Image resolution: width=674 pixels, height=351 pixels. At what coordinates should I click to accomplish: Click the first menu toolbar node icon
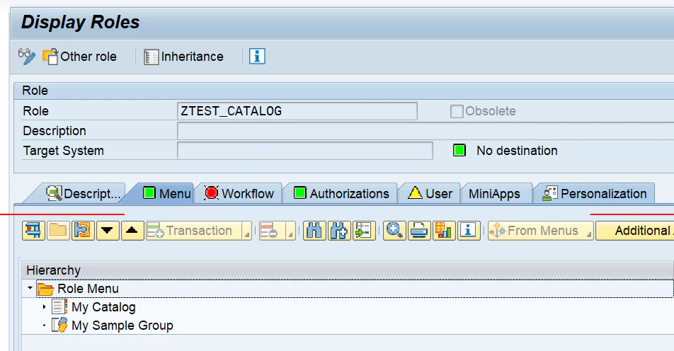[33, 231]
